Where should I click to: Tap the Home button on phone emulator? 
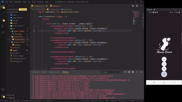[x=164, y=82]
